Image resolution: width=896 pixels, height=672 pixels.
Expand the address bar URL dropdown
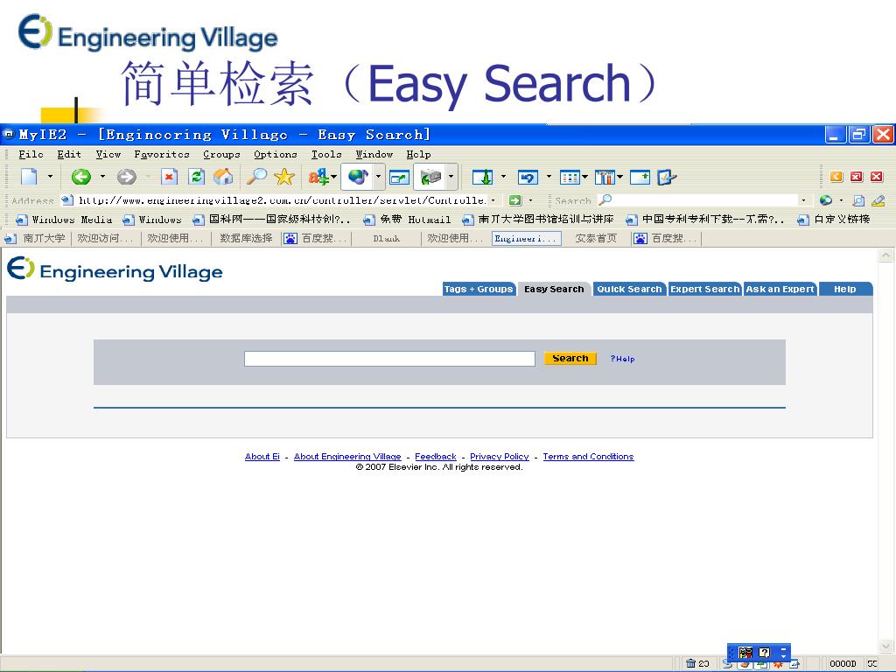tap(493, 200)
